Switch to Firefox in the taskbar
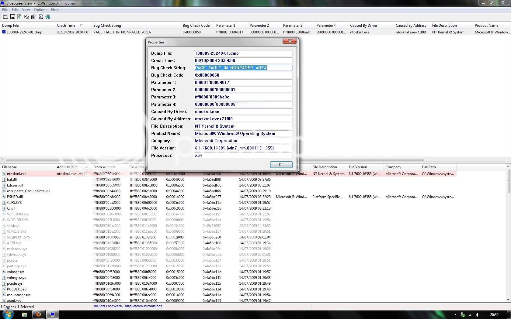Image resolution: width=511 pixels, height=319 pixels. pyautogui.click(x=38, y=314)
